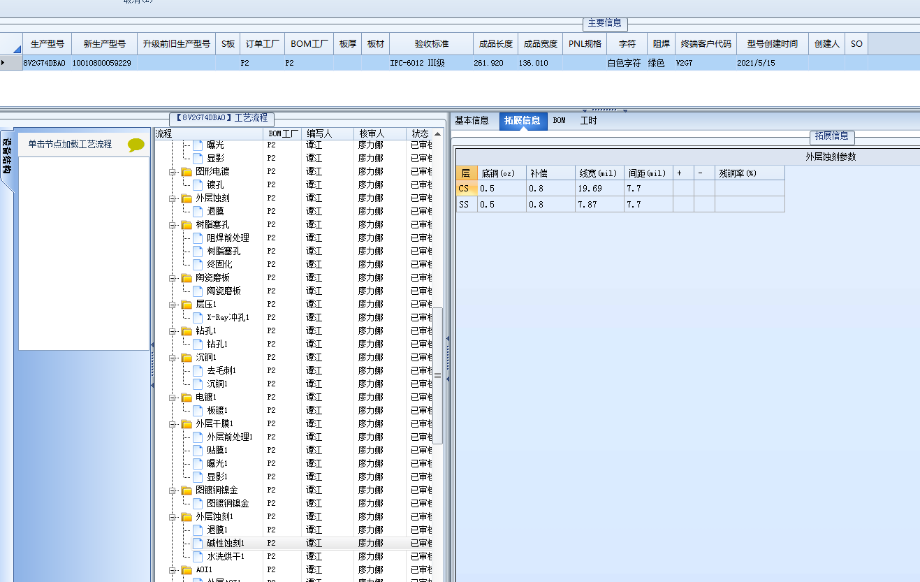The width and height of the screenshot is (920, 582).
Task: Click the folder icon of 层压1
Action: [x=187, y=304]
